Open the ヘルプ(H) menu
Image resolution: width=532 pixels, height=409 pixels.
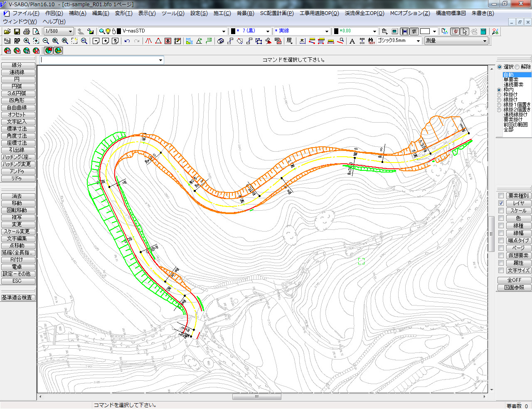(x=54, y=21)
